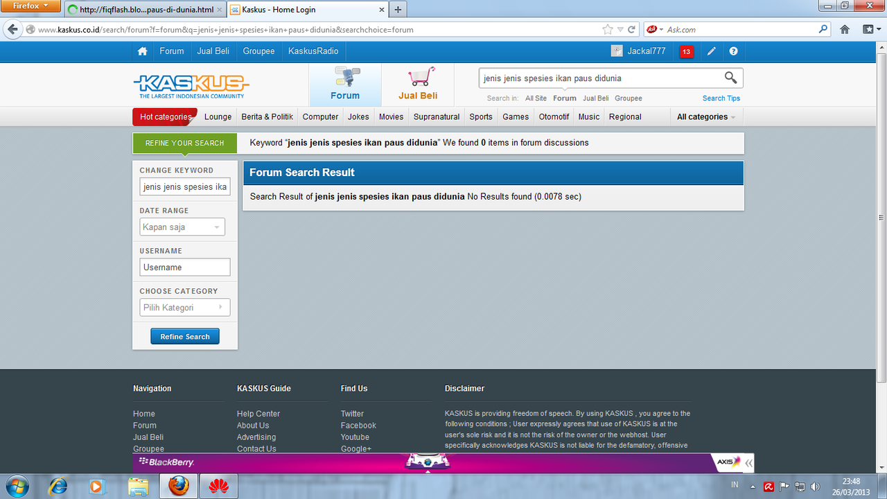Viewport: 887px width, 499px height.
Task: Launch Internet Explorer from taskbar
Action: tap(58, 487)
